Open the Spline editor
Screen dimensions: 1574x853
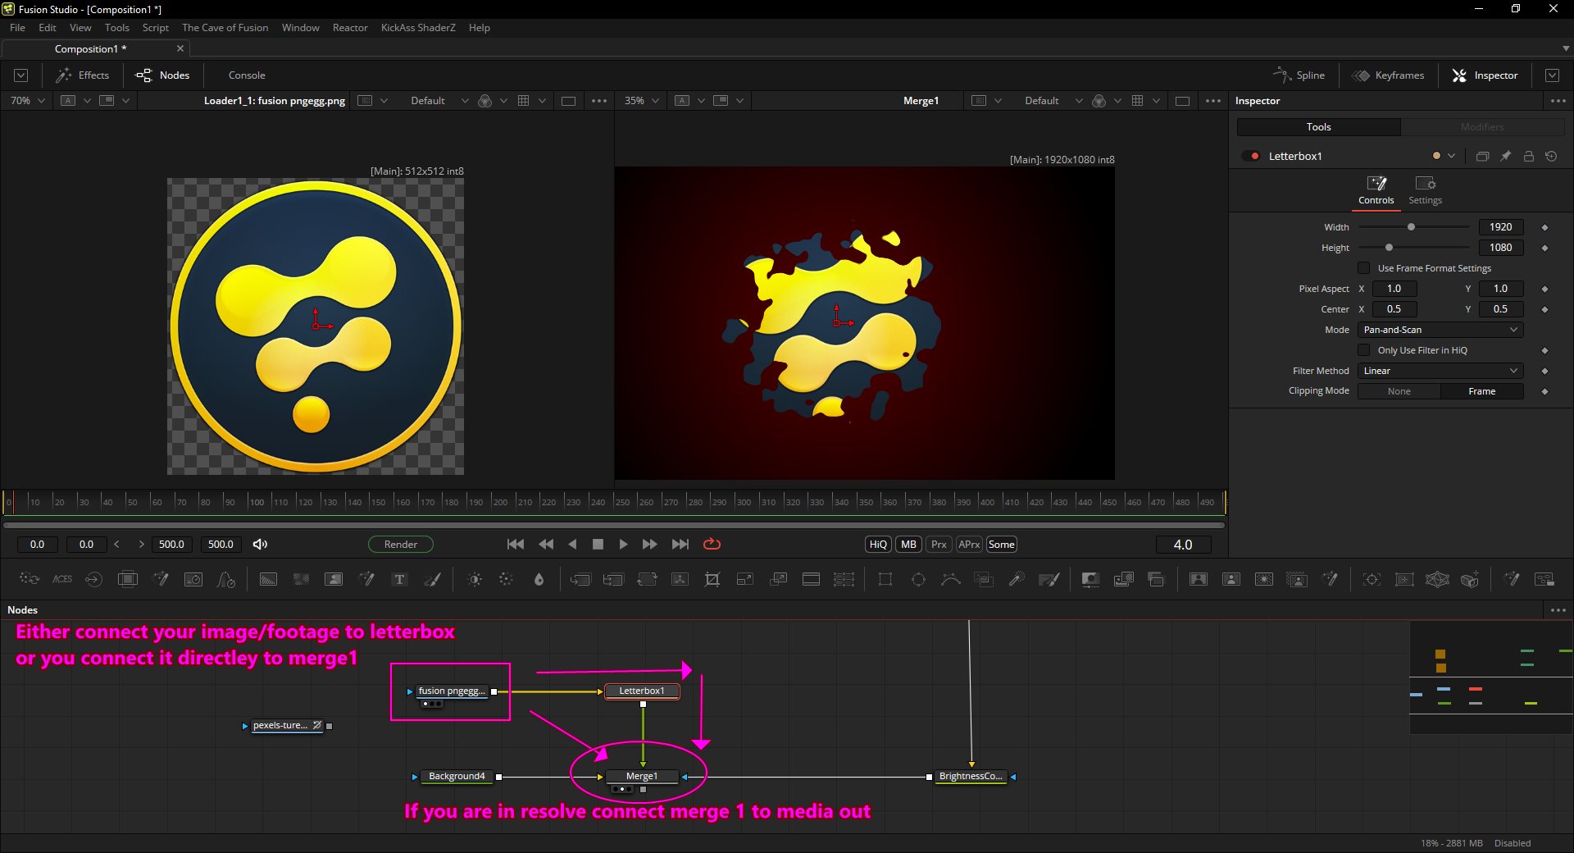[1299, 75]
